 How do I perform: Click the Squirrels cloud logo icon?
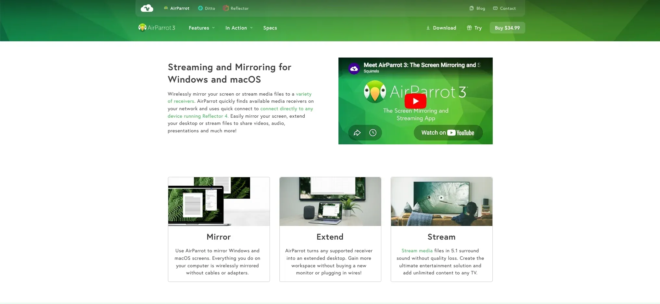[147, 8]
